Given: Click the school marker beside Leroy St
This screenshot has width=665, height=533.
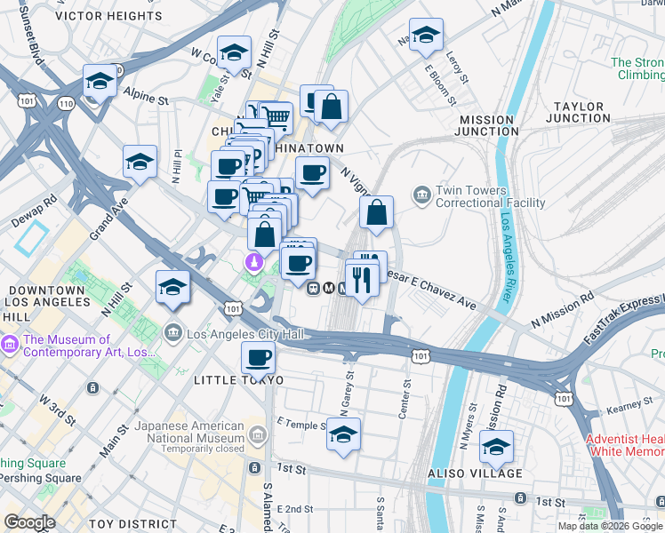Looking at the screenshot, I should [426, 36].
